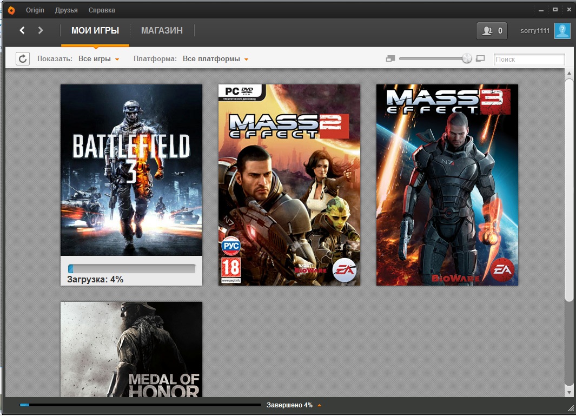Click the Battlefield 3 download progress bar

(131, 269)
